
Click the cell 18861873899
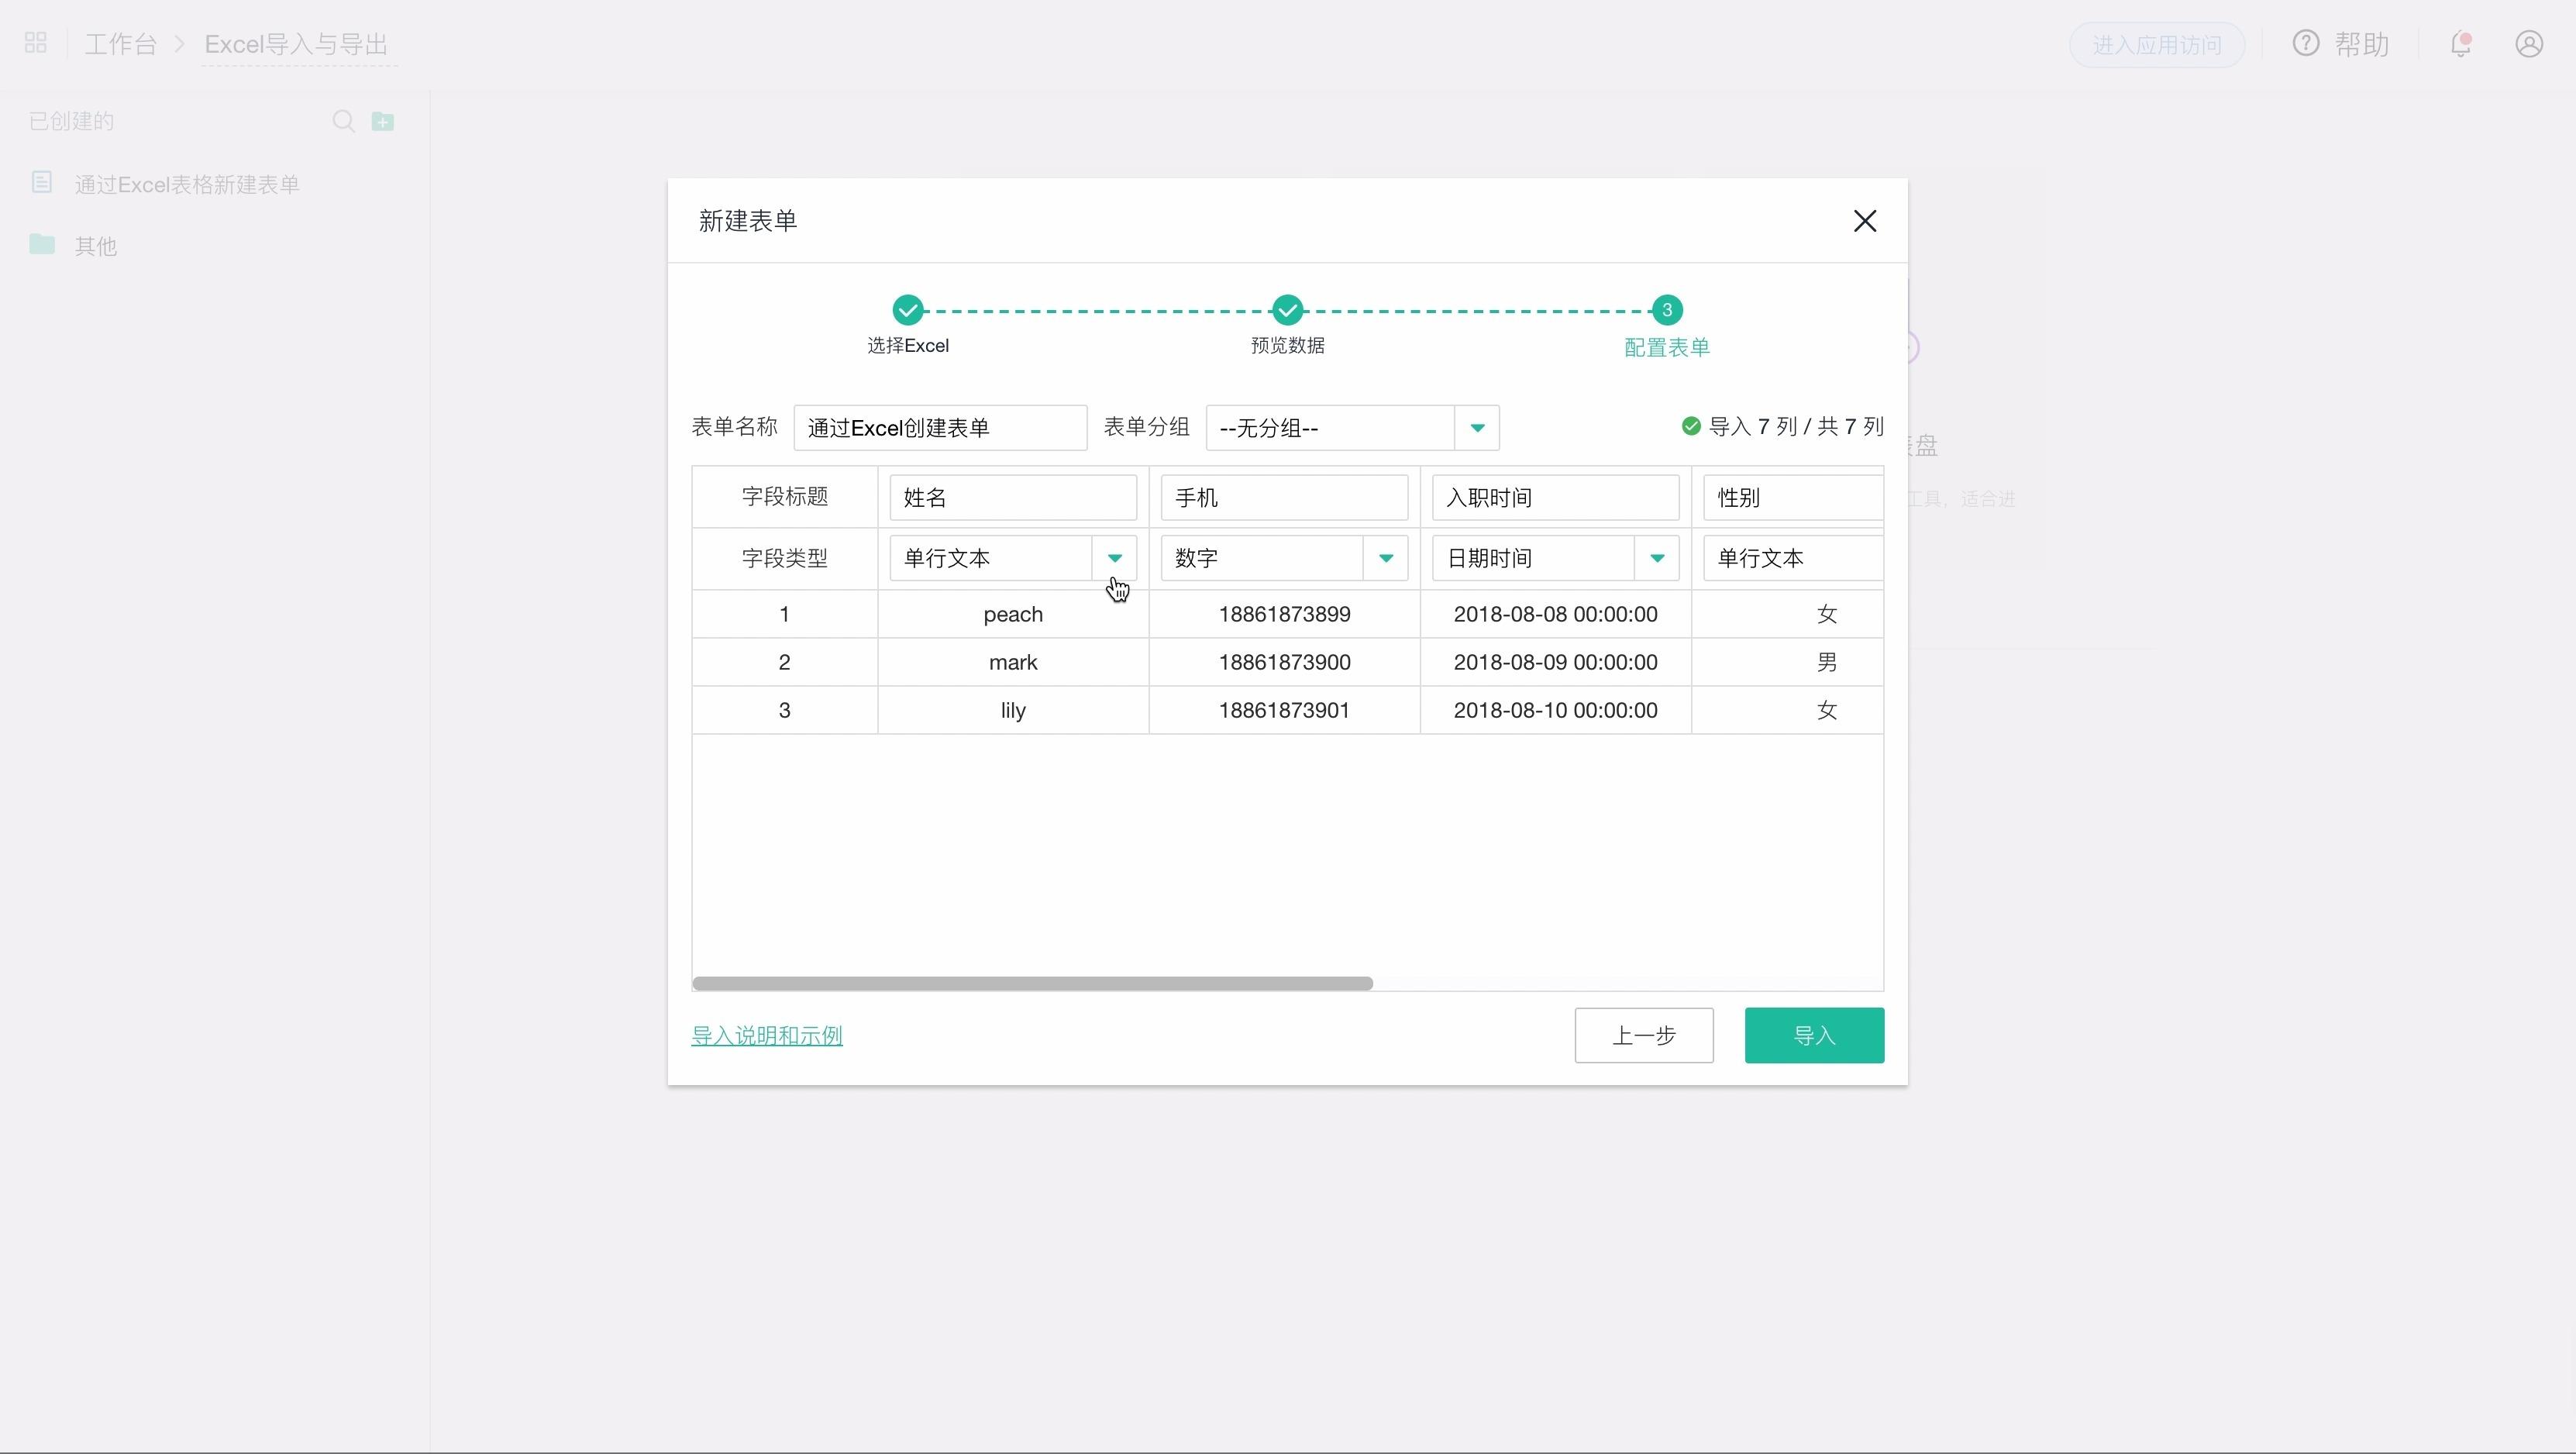tap(1284, 614)
